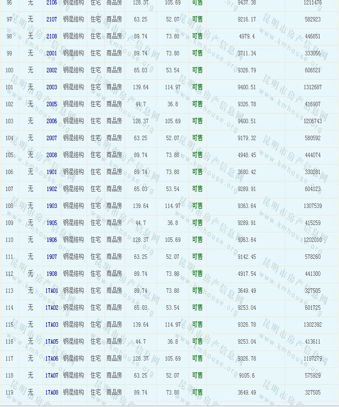Click the 2006 room link
Image resolution: width=339 pixels, height=407 pixels.
point(51,121)
